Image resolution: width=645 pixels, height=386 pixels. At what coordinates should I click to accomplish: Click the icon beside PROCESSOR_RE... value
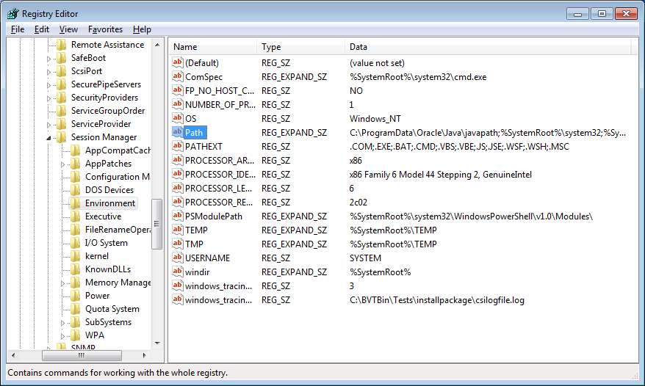177,203
